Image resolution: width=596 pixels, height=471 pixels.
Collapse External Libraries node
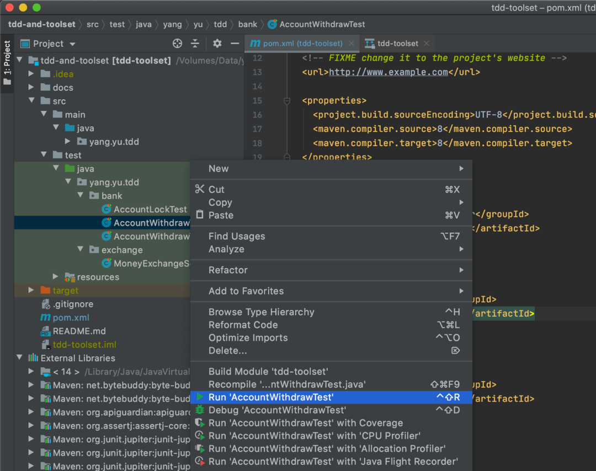(x=19, y=358)
